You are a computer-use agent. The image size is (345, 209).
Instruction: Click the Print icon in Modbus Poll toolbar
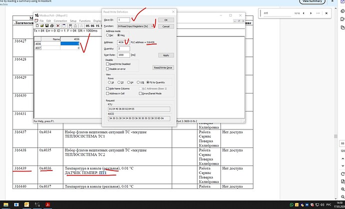tap(51, 25)
